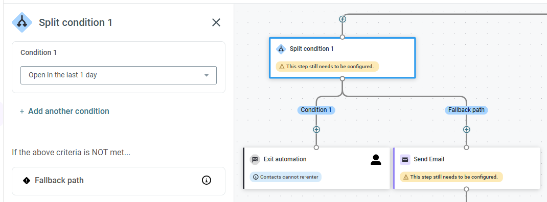The height and width of the screenshot is (202, 547).
Task: Add a step under the Fallback path branch
Action: (466, 129)
